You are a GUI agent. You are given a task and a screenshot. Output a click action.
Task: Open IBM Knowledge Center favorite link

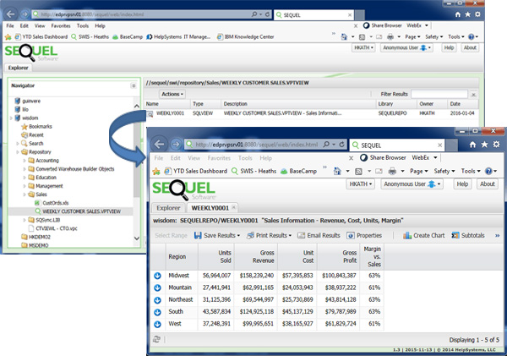[245, 37]
